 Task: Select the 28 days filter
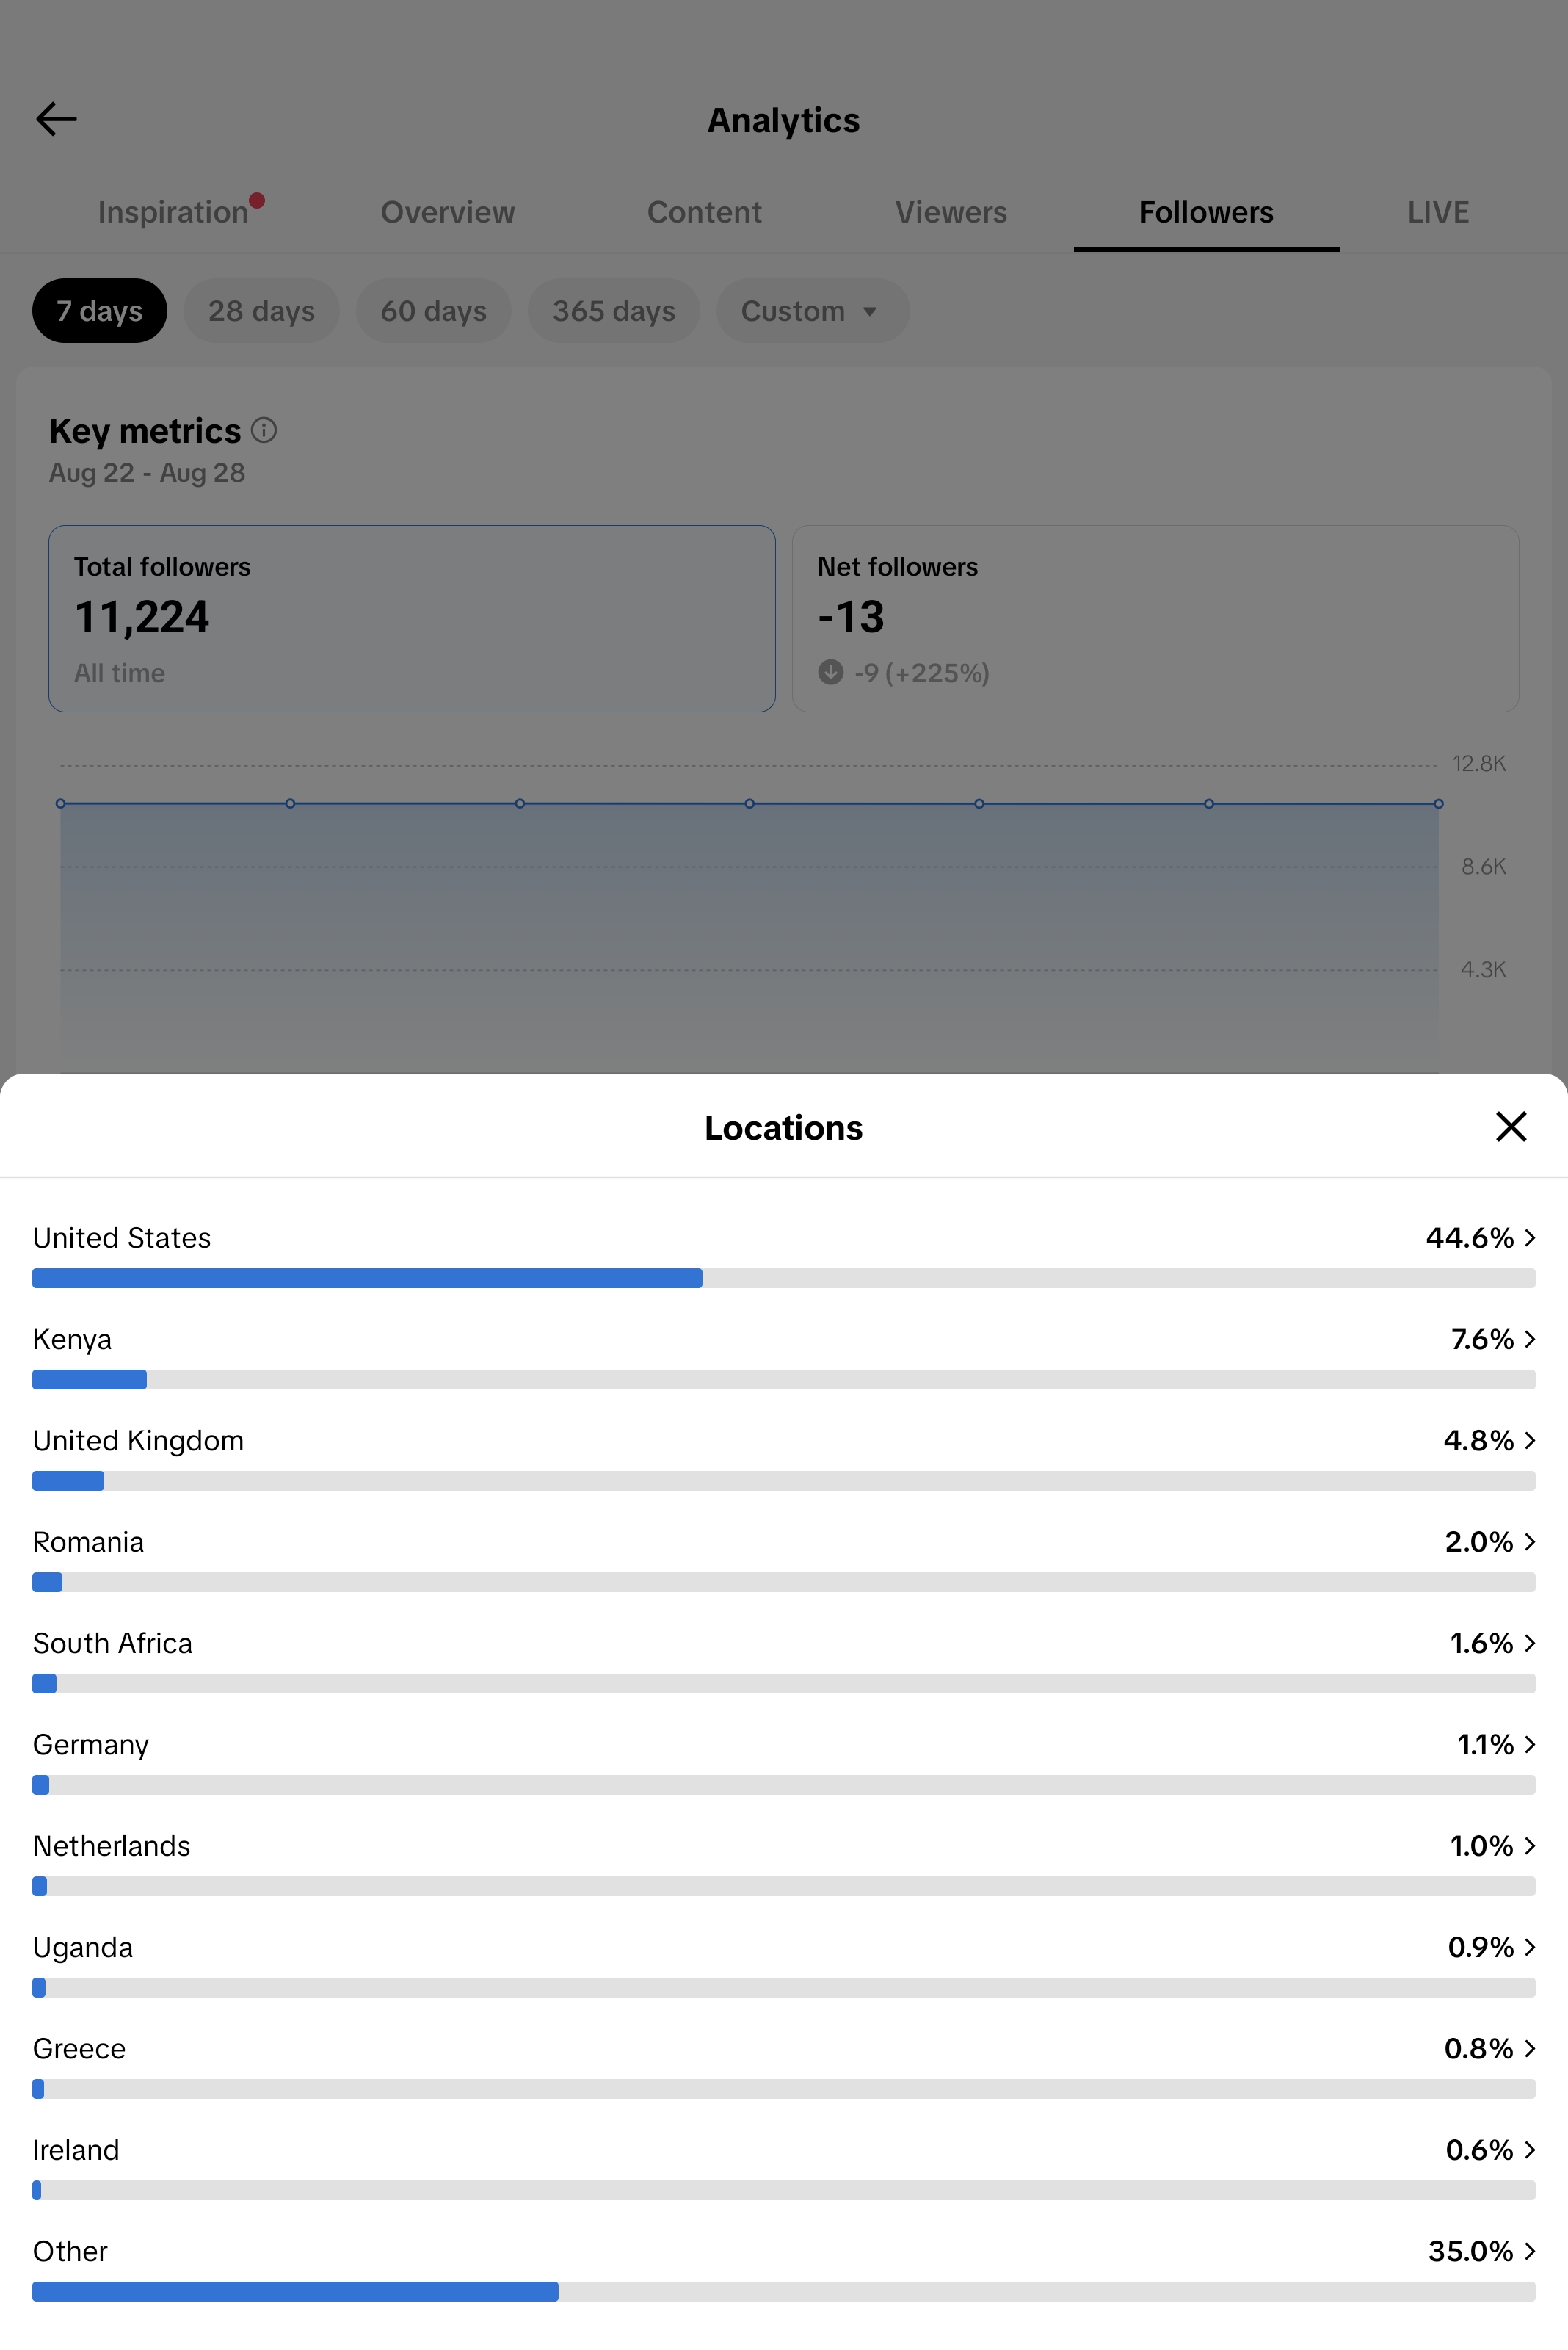[261, 311]
